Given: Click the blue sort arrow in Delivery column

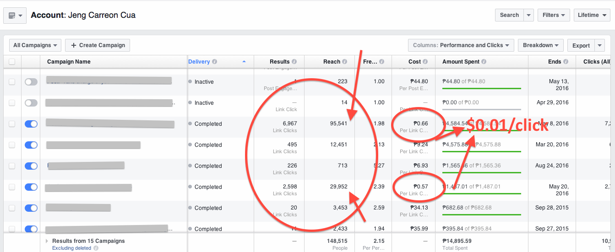Looking at the screenshot, I should 244,62.
